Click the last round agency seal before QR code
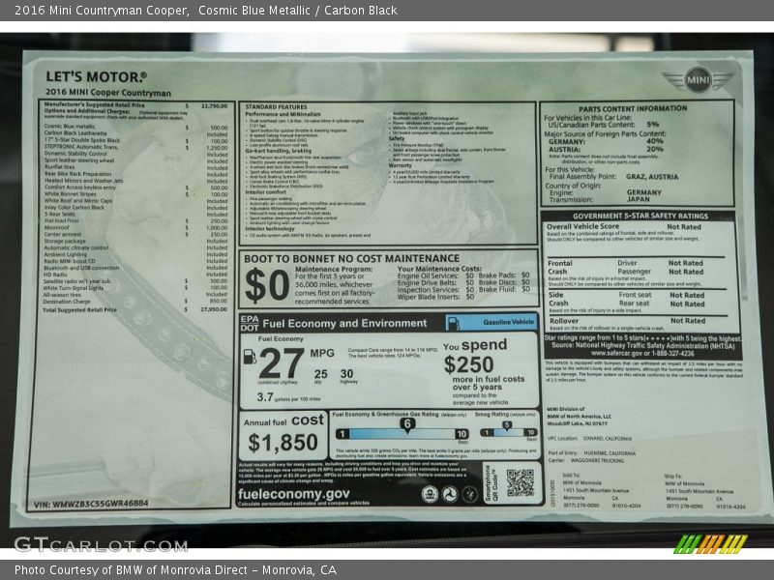The image size is (774, 580). click(469, 494)
